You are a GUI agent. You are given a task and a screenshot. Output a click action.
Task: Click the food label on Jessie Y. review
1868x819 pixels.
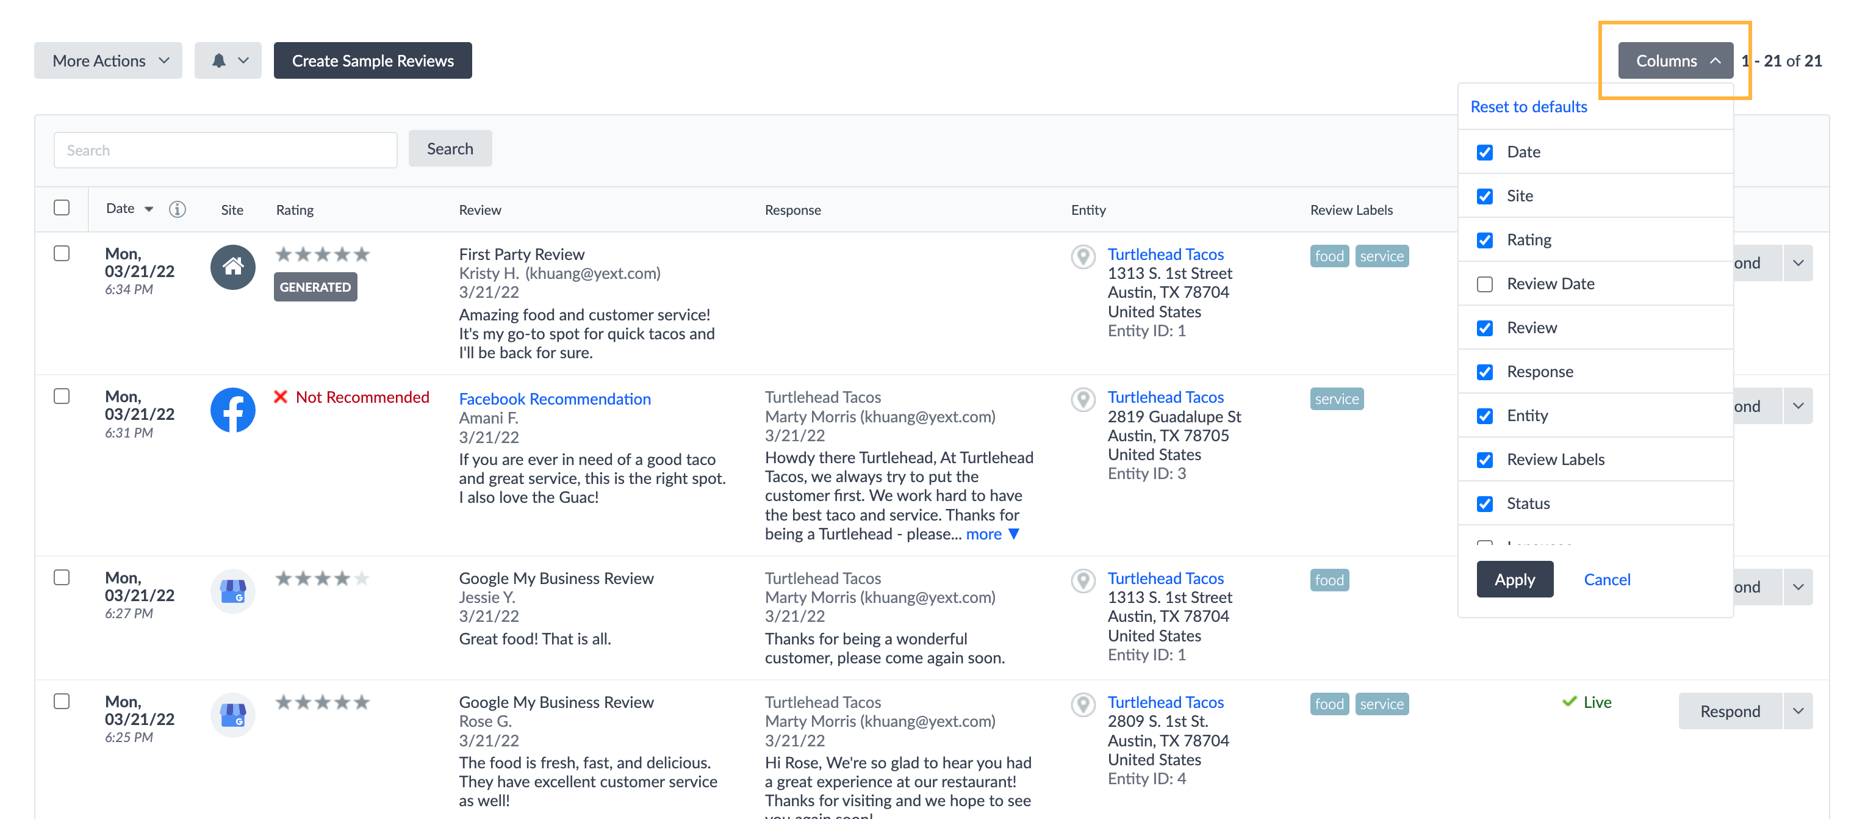1329,580
